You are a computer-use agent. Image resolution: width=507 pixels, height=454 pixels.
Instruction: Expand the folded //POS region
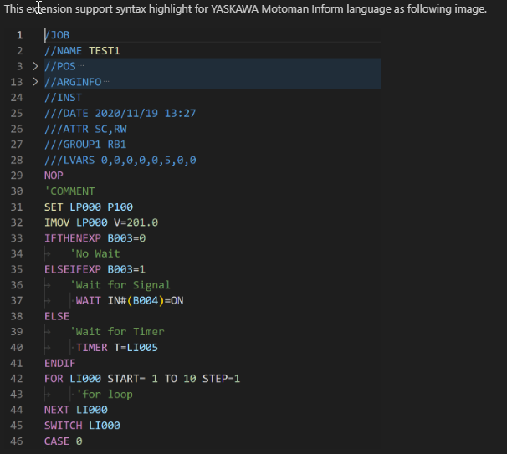point(35,66)
